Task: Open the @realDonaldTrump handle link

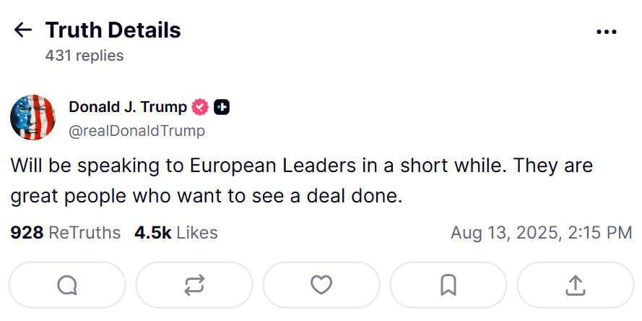Action: (136, 131)
